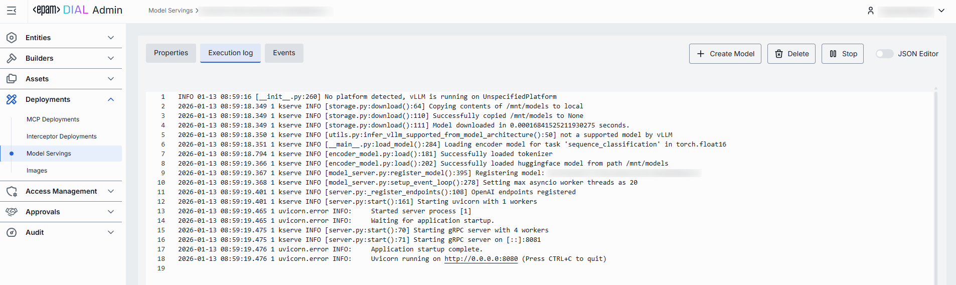Stop the model serving

click(842, 54)
